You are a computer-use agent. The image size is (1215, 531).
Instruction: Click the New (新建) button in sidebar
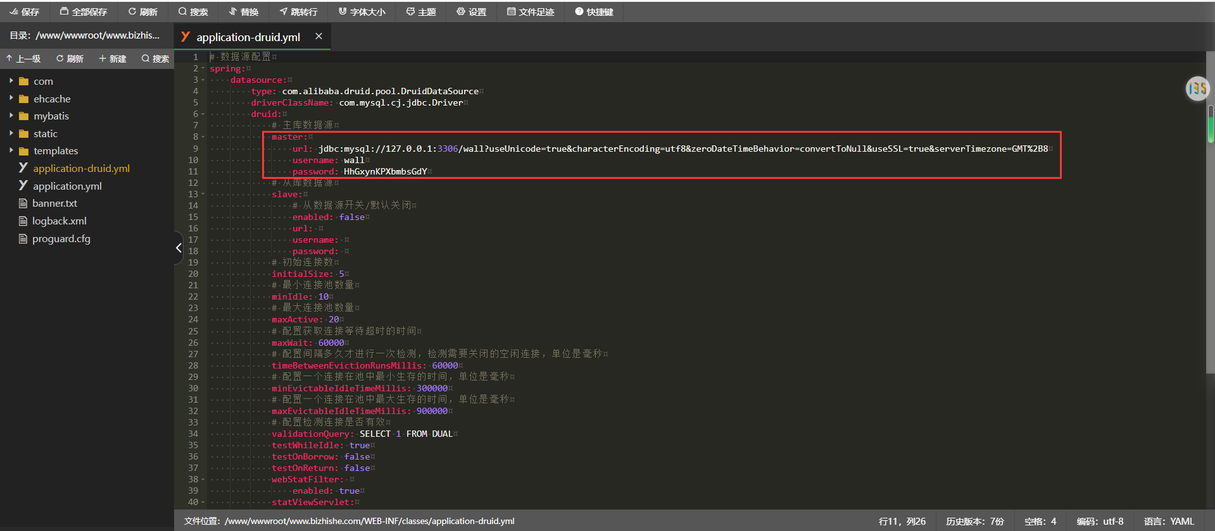112,59
